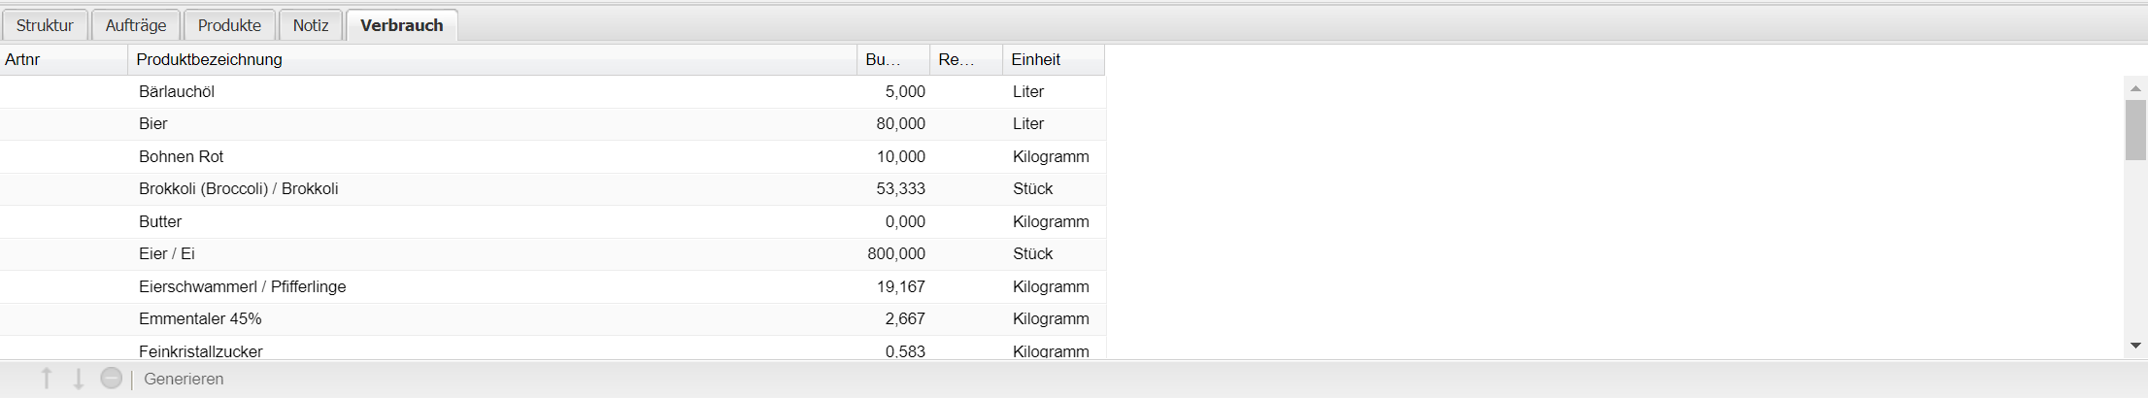Image resolution: width=2148 pixels, height=398 pixels.
Task: Click the remove (minus) circle icon
Action: 112,379
